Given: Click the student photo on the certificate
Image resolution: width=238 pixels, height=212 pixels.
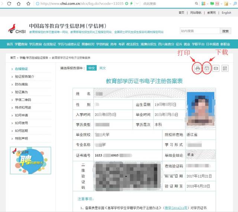Looking at the screenshot, I should [201, 109].
